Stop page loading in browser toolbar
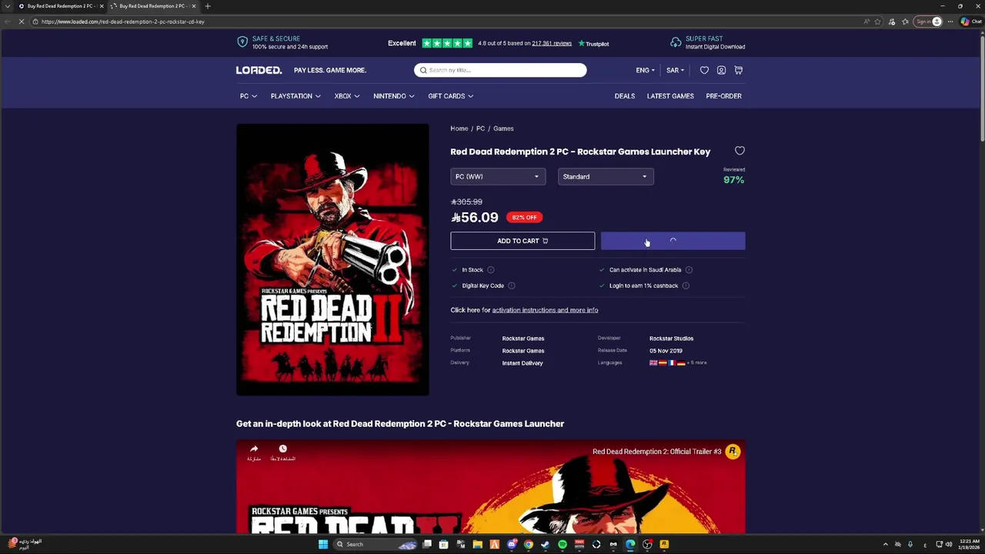The height and width of the screenshot is (554, 985). pos(22,22)
